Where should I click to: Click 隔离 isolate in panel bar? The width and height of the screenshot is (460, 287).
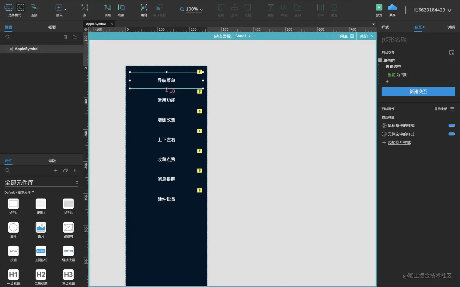(347, 36)
